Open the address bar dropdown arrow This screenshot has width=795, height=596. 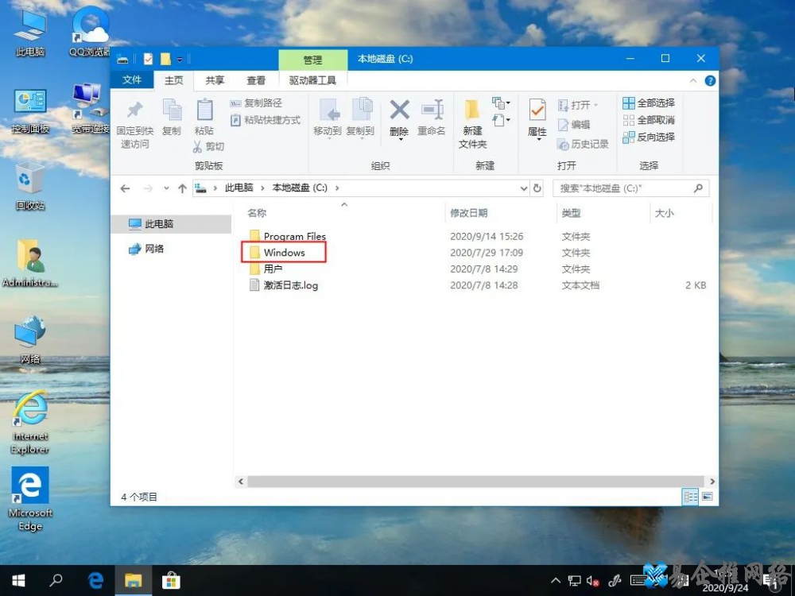(x=523, y=188)
